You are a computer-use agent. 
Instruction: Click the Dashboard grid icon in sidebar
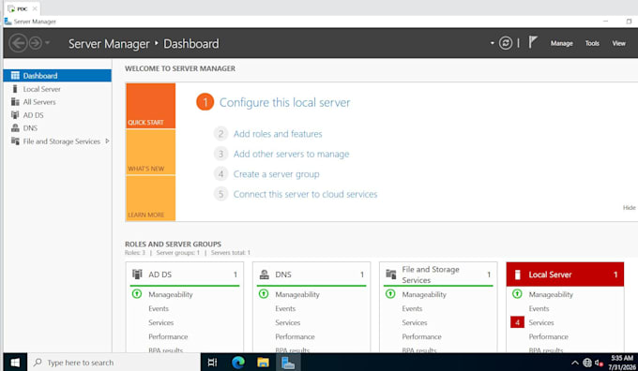click(x=15, y=75)
